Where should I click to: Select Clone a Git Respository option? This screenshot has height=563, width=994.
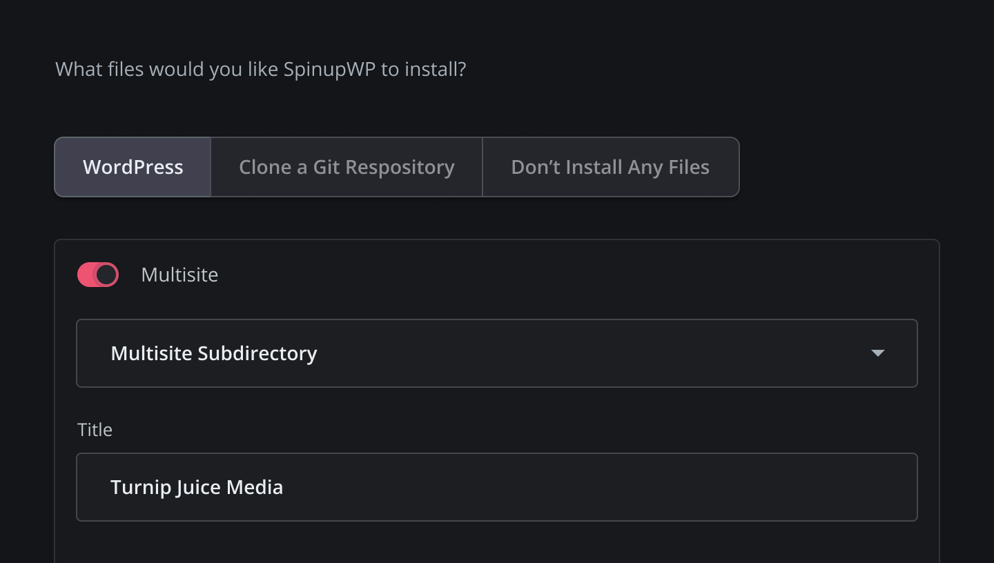[x=347, y=167]
